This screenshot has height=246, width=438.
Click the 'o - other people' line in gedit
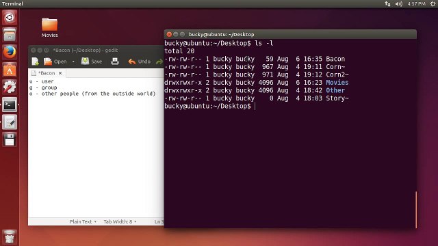[92, 94]
